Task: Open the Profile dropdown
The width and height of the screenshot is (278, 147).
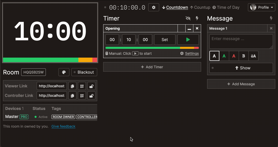Action: [261, 7]
